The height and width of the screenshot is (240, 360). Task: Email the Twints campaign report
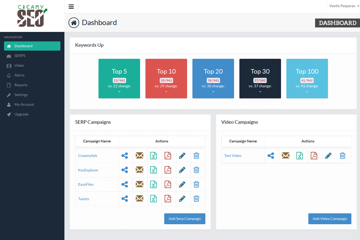coord(139,199)
